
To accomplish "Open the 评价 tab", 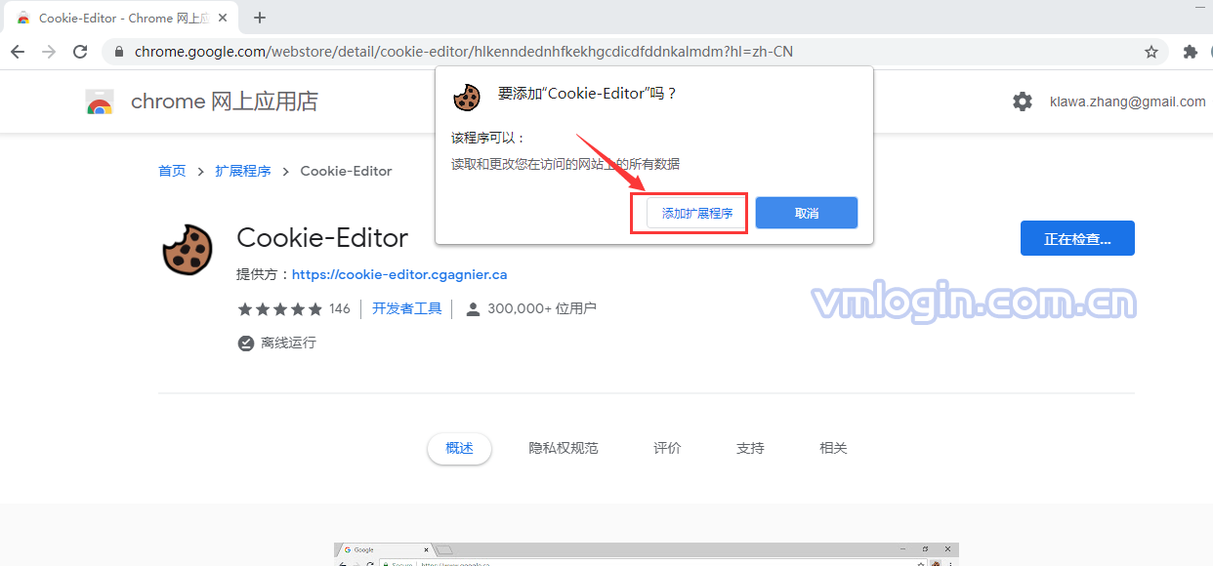I will [667, 448].
